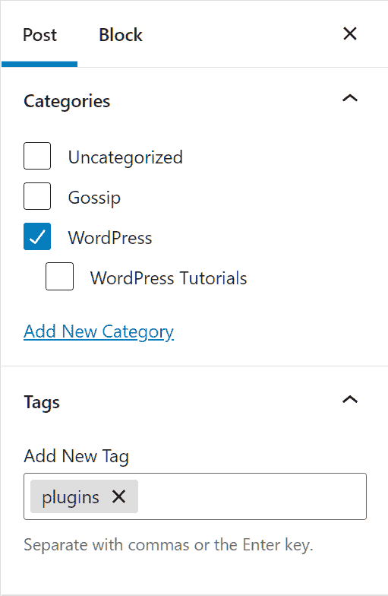Viewport: 388px width, 596px height.
Task: Switch to the Block tab
Action: click(x=121, y=35)
